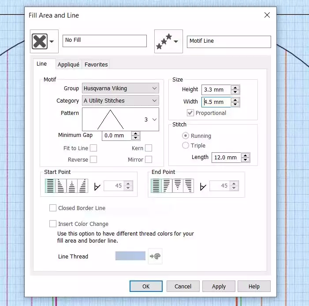Open the Group dropdown Husqvarna Viking

tap(120, 88)
